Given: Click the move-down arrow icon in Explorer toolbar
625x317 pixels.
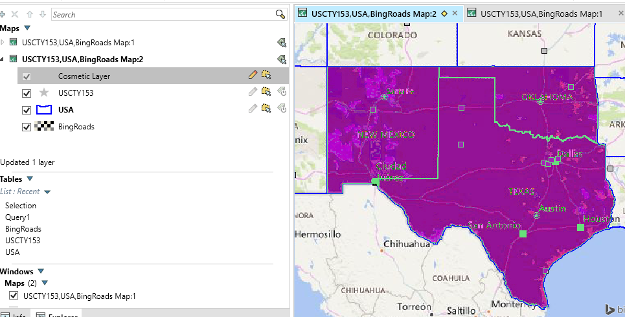Looking at the screenshot, I should [x=43, y=14].
